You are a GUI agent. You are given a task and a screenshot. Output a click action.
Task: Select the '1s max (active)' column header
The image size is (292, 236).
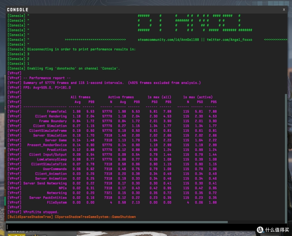coord(198,97)
